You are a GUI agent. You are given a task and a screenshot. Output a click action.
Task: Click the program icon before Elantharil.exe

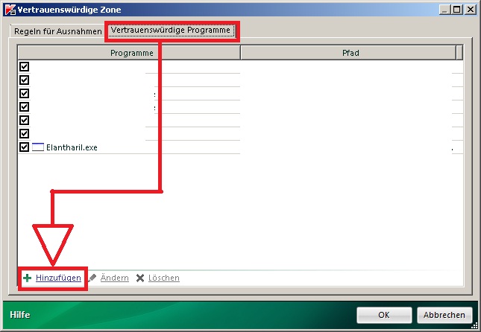pos(38,147)
